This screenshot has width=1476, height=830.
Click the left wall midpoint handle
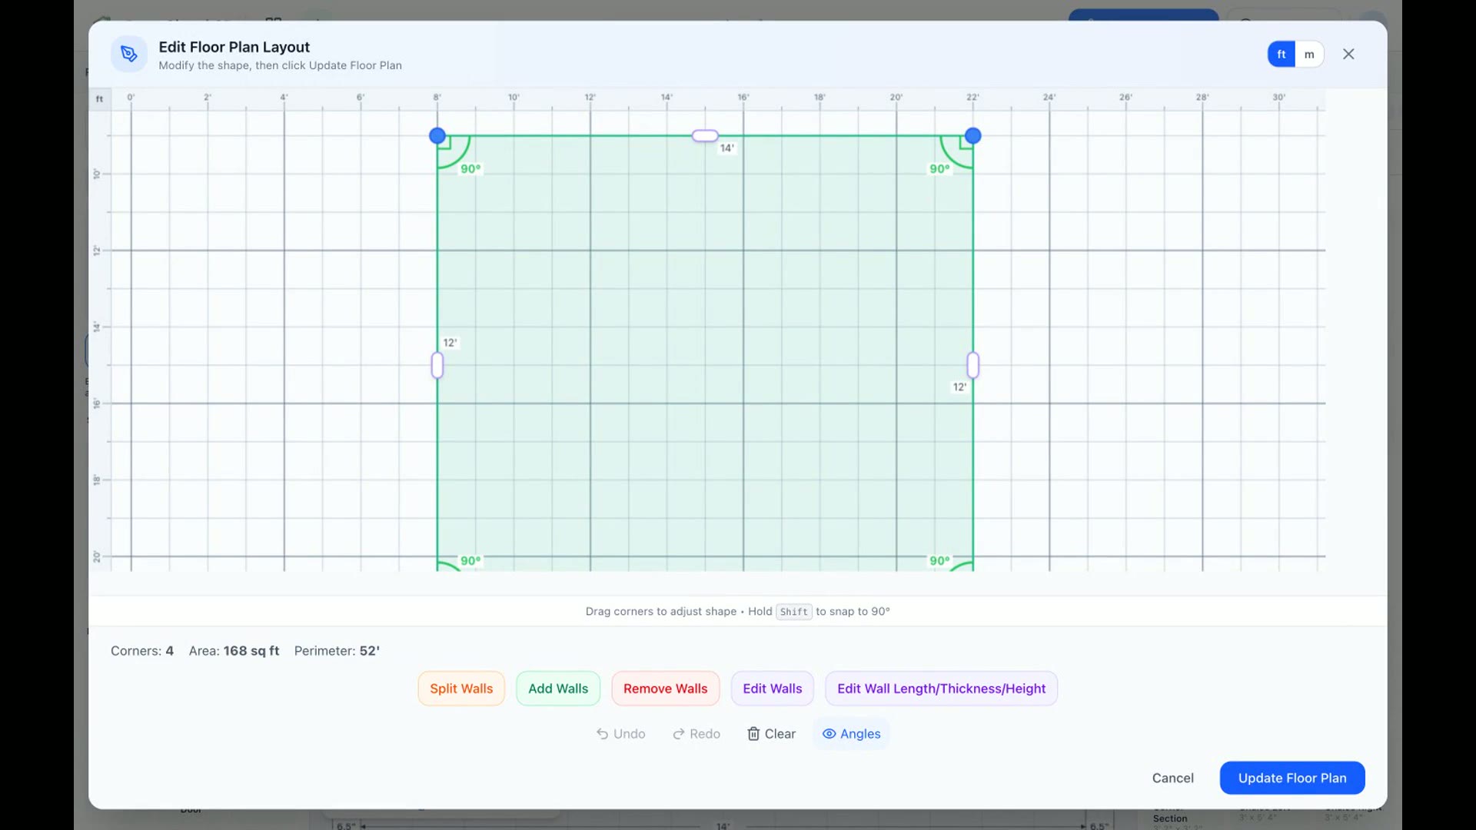pos(437,365)
